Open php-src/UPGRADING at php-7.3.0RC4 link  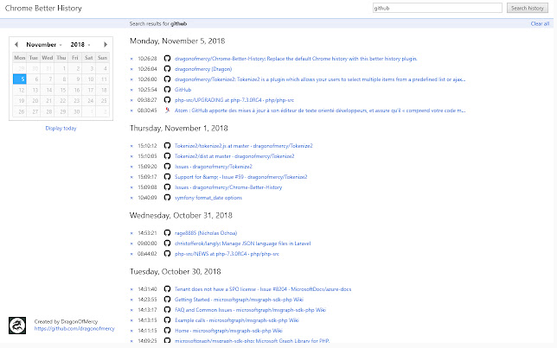(234, 100)
